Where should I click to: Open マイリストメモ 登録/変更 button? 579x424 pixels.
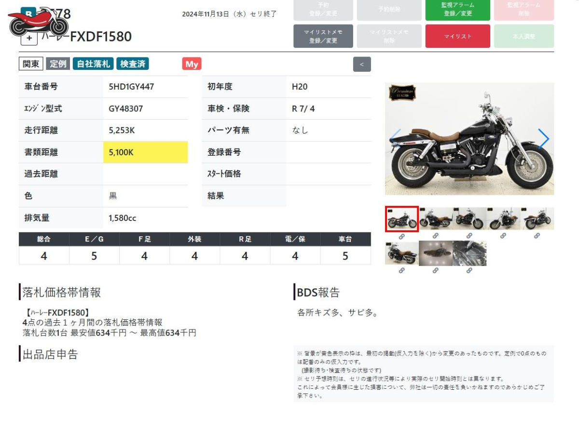[x=323, y=36]
